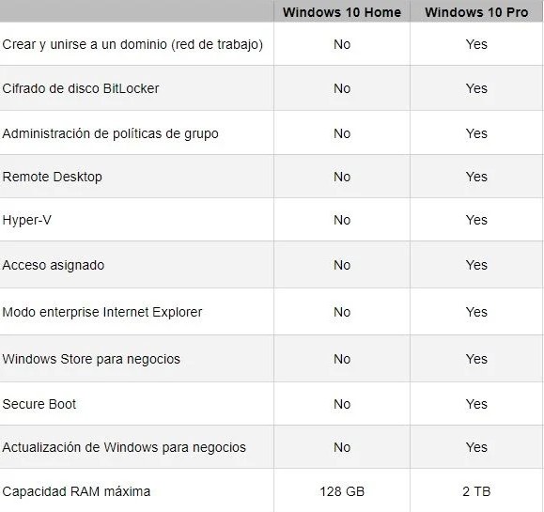Image resolution: width=544 pixels, height=512 pixels.
Task: Click the 'Yes' cell for Remote Desktop
Action: [x=476, y=177]
